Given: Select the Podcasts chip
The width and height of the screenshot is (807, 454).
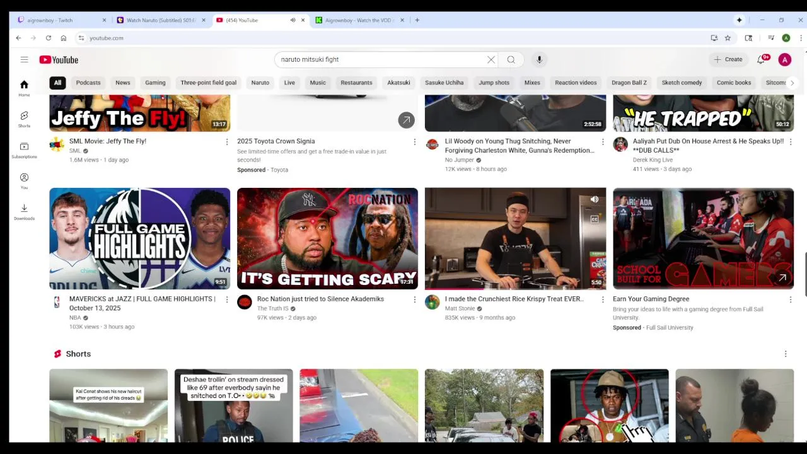Looking at the screenshot, I should coord(88,83).
